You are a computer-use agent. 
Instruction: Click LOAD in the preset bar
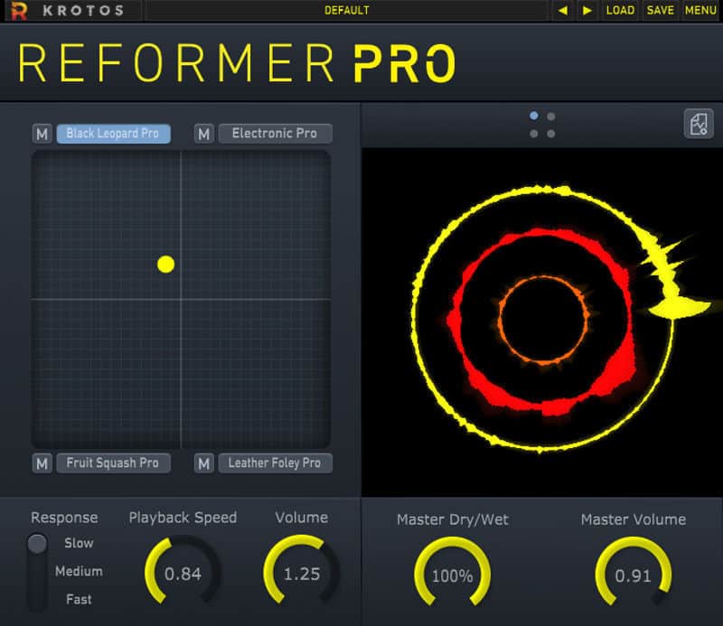click(620, 11)
